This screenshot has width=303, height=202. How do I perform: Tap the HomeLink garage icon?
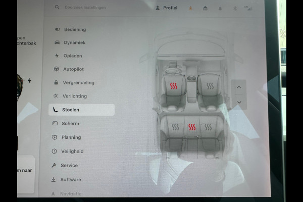click(x=206, y=8)
